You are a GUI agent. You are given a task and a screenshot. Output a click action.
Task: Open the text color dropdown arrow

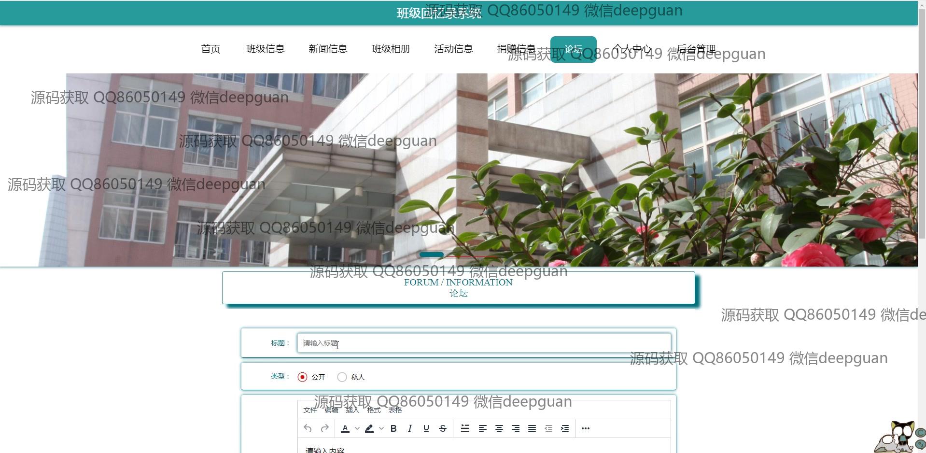(357, 428)
